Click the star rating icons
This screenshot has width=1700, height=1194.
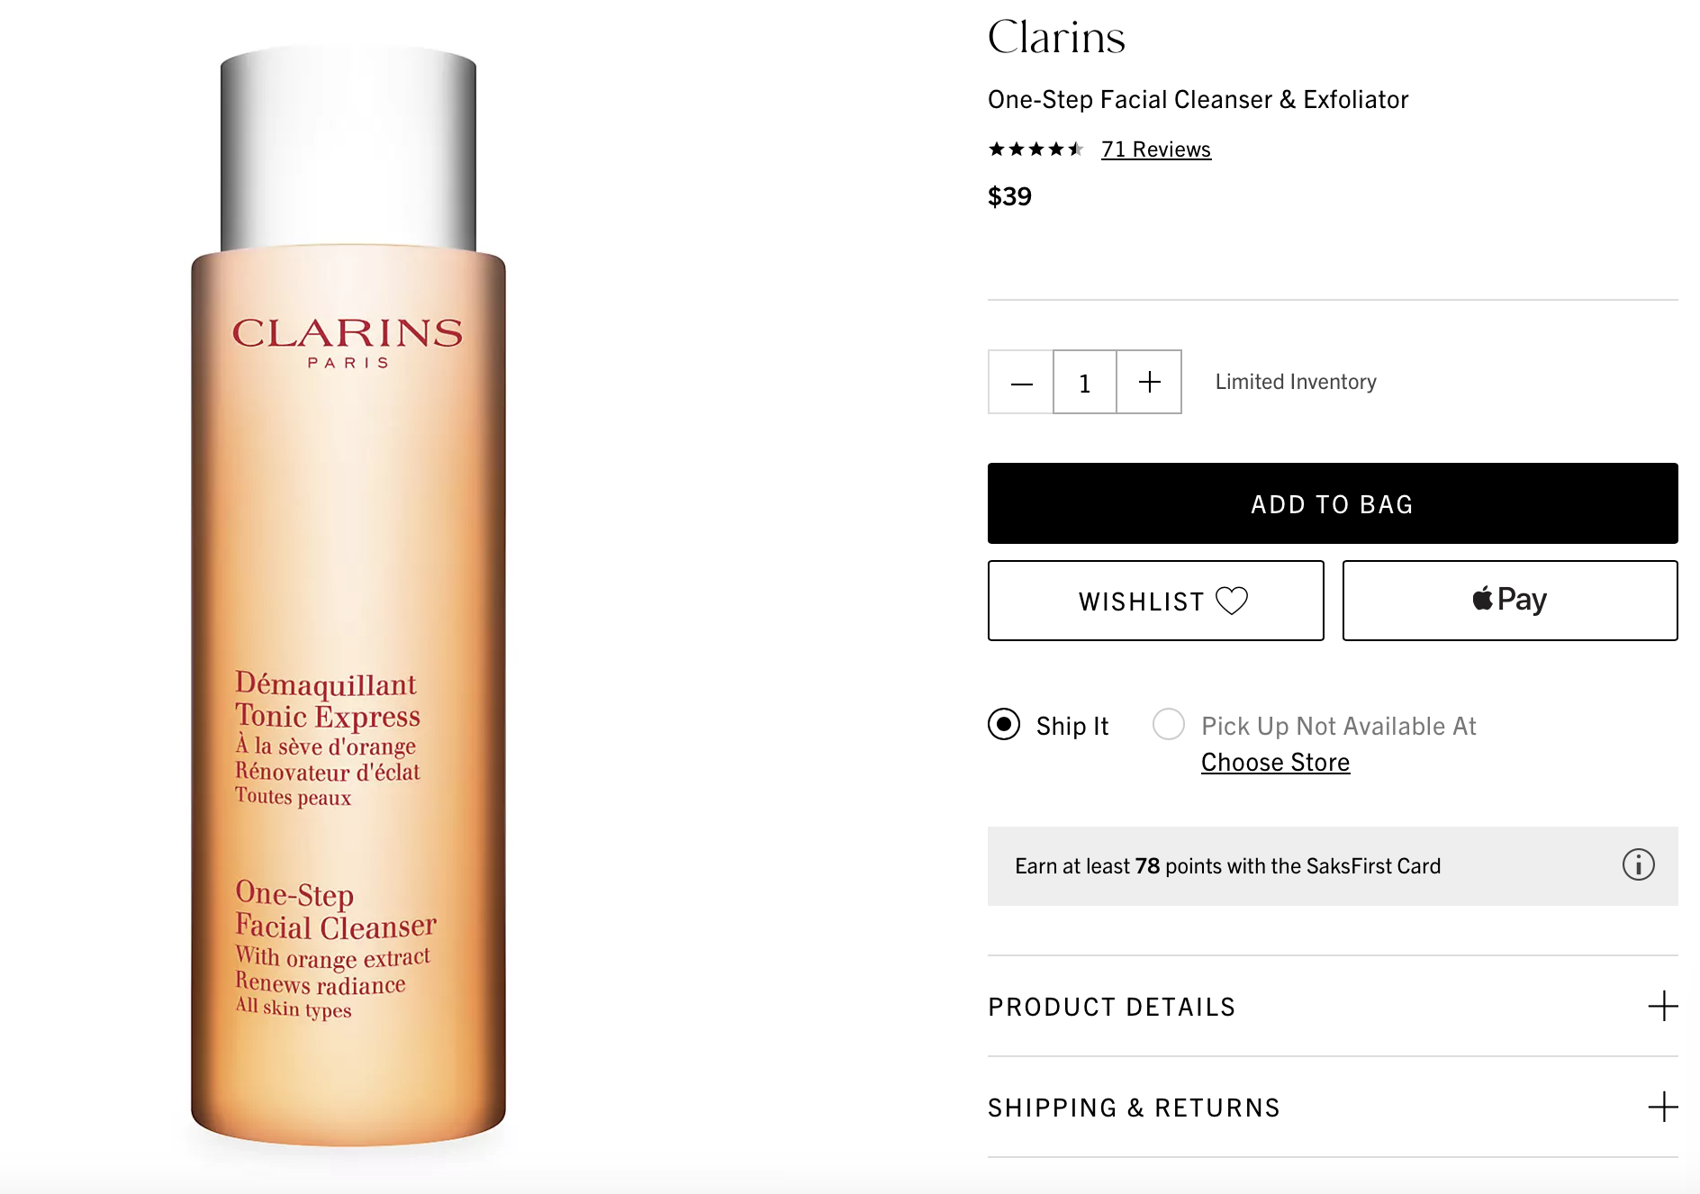point(1035,149)
